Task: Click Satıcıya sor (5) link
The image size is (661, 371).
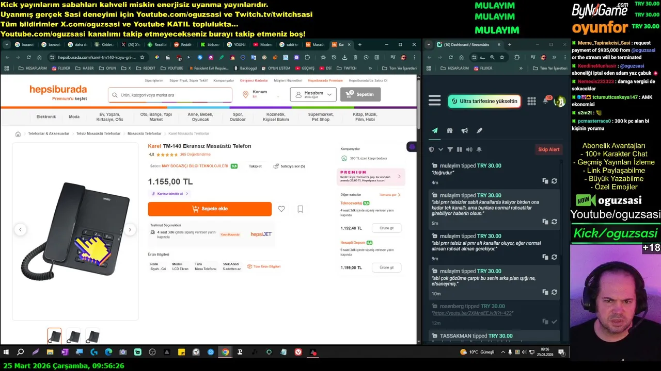Action: pyautogui.click(x=289, y=166)
